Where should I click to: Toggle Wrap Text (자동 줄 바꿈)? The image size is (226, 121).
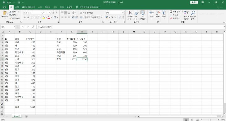pos(87,13)
